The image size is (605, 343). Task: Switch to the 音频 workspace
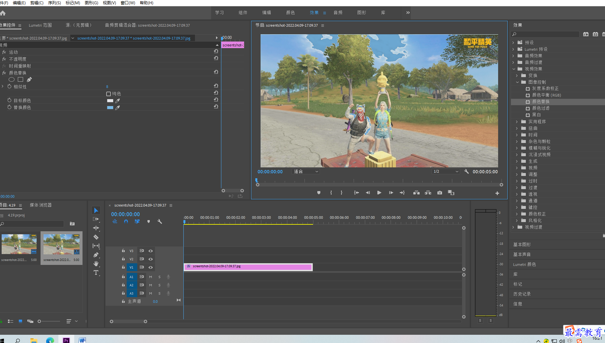click(x=338, y=13)
